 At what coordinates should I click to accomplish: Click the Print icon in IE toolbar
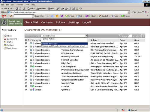click(66, 9)
